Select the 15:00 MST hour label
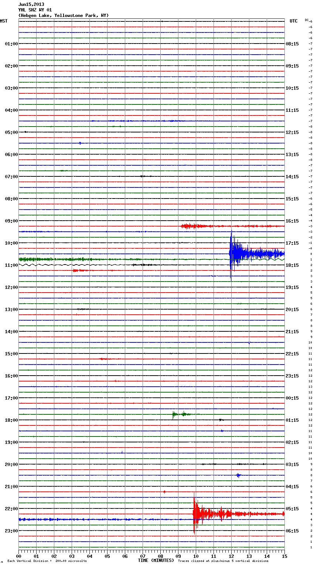The height and width of the screenshot is (566, 314). coord(11,354)
